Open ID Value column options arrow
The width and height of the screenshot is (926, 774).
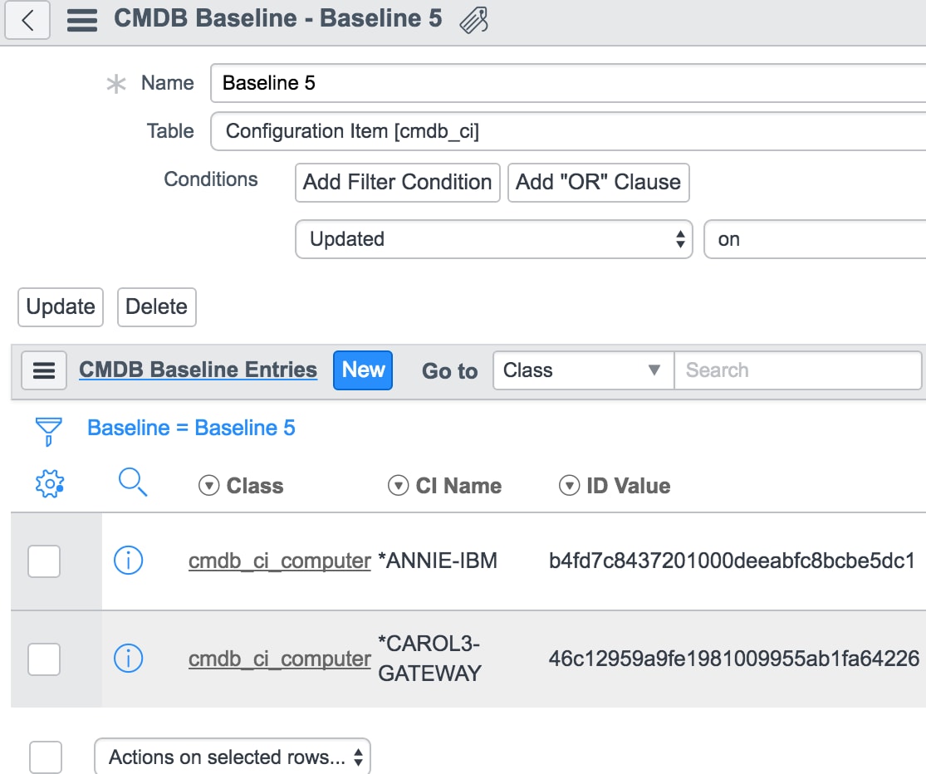click(569, 485)
